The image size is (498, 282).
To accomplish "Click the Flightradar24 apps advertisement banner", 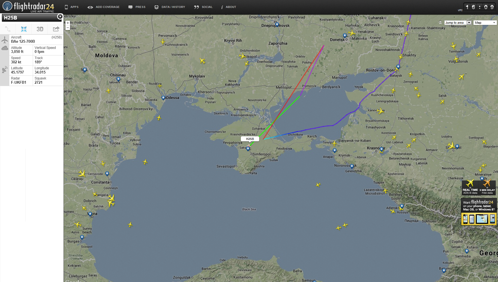I will [x=479, y=212].
